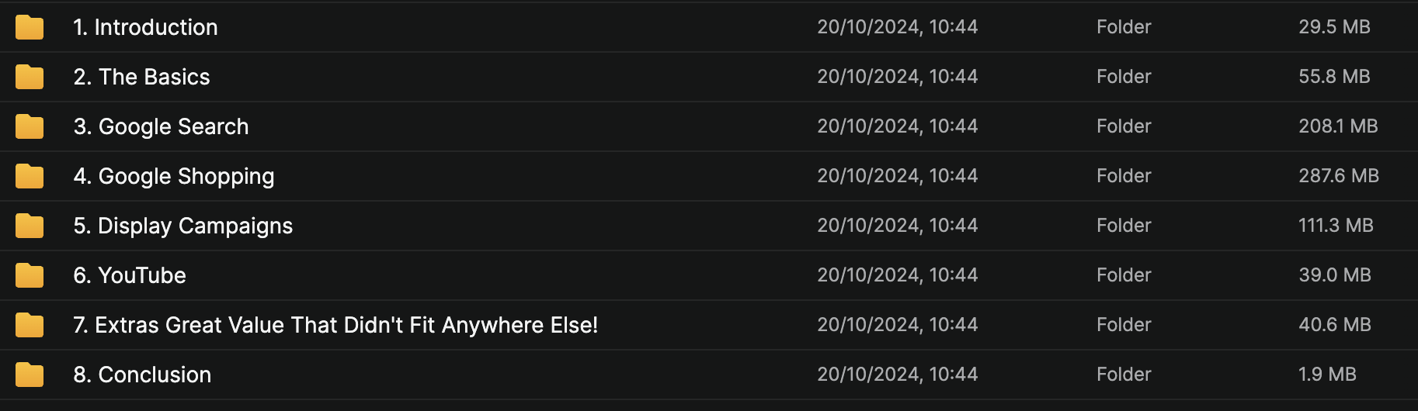Screen dimensions: 1418x411
Task: Open the "5. Display Campaigns" folder name
Action: 182,226
